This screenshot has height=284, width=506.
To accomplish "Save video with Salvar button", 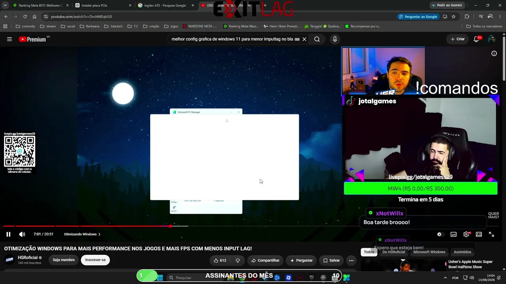I will click(x=331, y=260).
